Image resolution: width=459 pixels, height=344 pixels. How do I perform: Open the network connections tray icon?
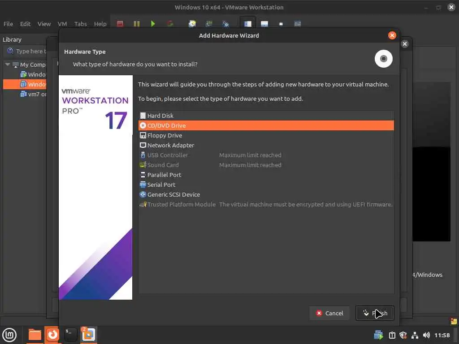pyautogui.click(x=415, y=335)
